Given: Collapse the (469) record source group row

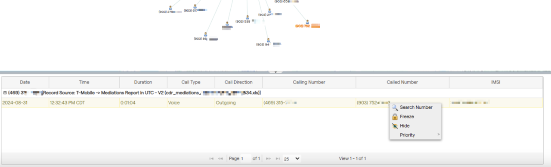Looking at the screenshot, I should tap(5, 92).
